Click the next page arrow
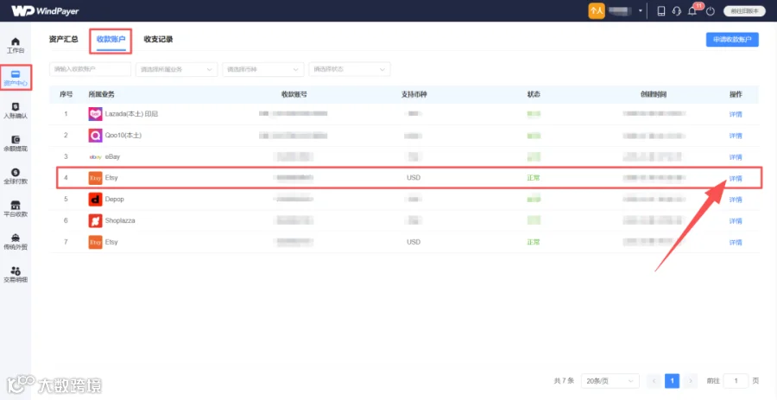The width and height of the screenshot is (777, 400). [691, 381]
